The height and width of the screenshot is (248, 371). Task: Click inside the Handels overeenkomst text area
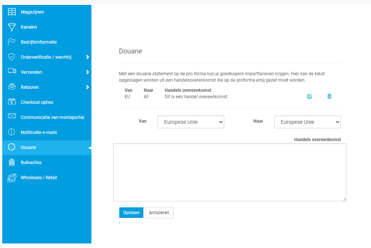(230, 172)
